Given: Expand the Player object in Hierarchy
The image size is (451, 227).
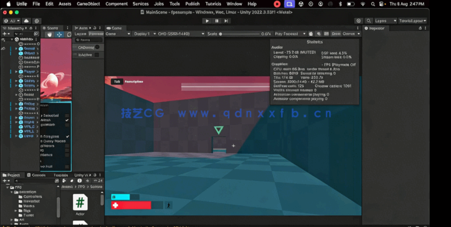Looking at the screenshot, I should pyautogui.click(x=16, y=72).
